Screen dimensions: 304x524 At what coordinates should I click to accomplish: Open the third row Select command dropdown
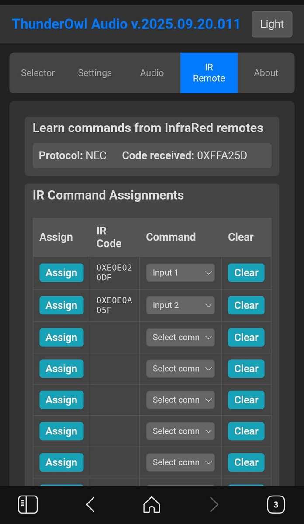coord(180,338)
